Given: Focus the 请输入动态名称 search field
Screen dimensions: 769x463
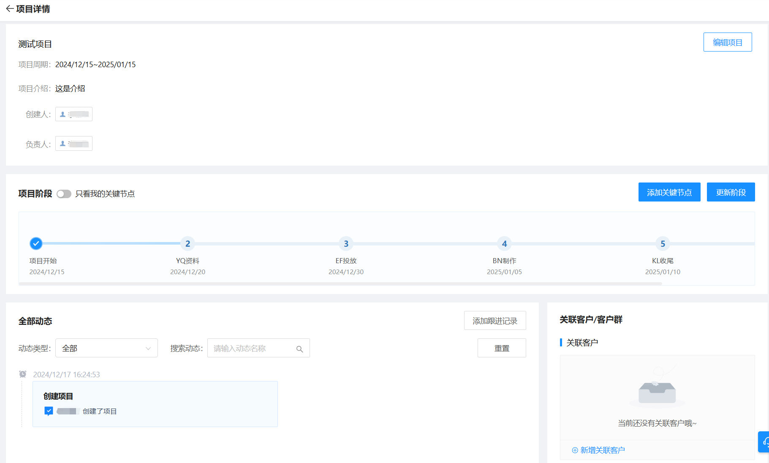Looking at the screenshot, I should pos(252,349).
